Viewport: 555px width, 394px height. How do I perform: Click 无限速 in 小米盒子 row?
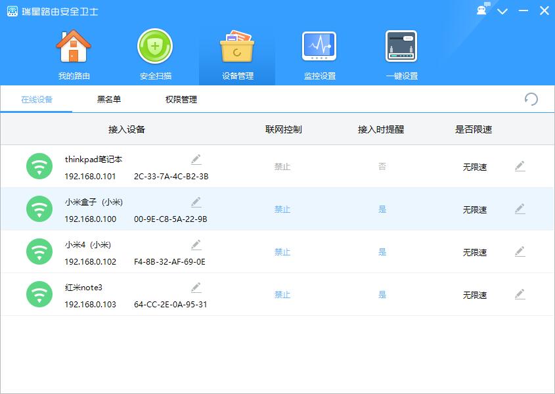(x=475, y=209)
